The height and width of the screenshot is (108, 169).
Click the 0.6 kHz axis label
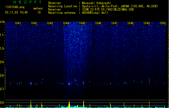click(2, 103)
